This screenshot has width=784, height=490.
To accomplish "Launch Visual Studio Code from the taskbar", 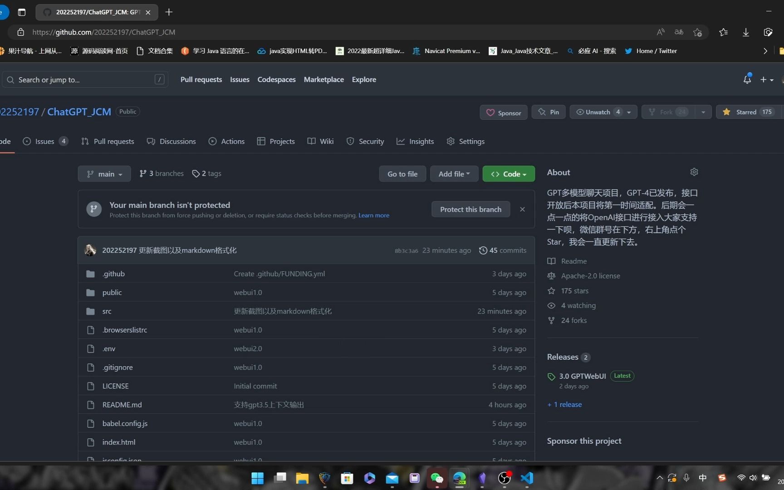I will point(526,478).
